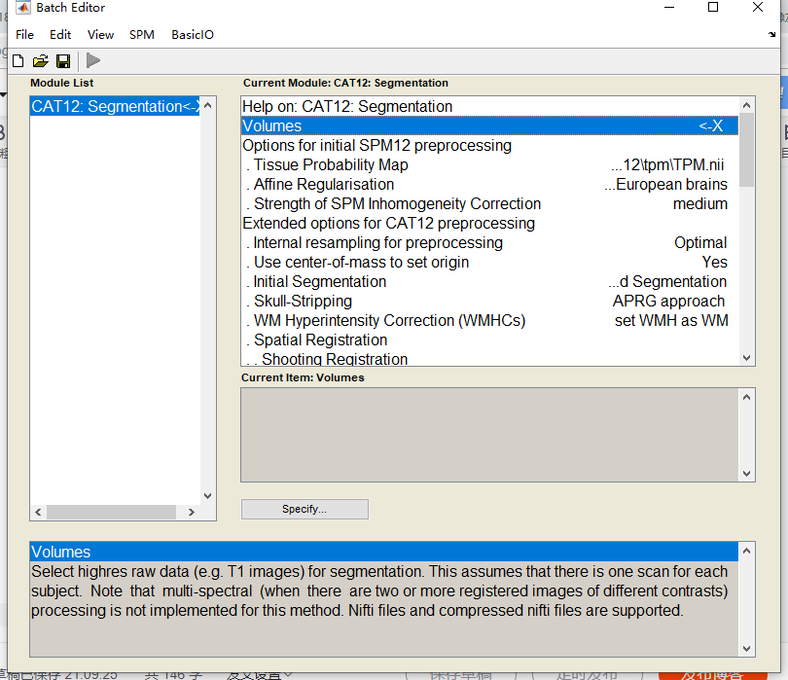Select Strength of SPM Inhomogeneity Correction
The height and width of the screenshot is (680, 788).
click(490, 203)
